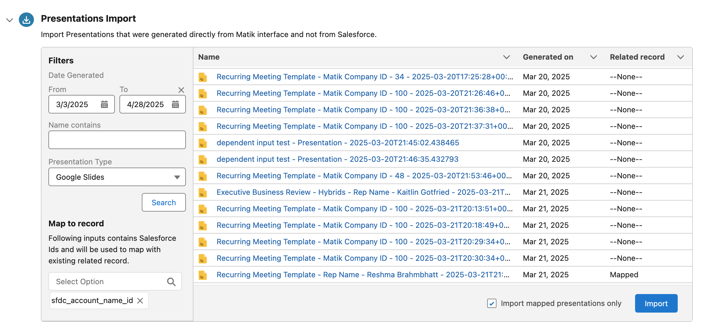The image size is (707, 334).
Task: Click the To date field 4/28/2025
Action: (153, 104)
